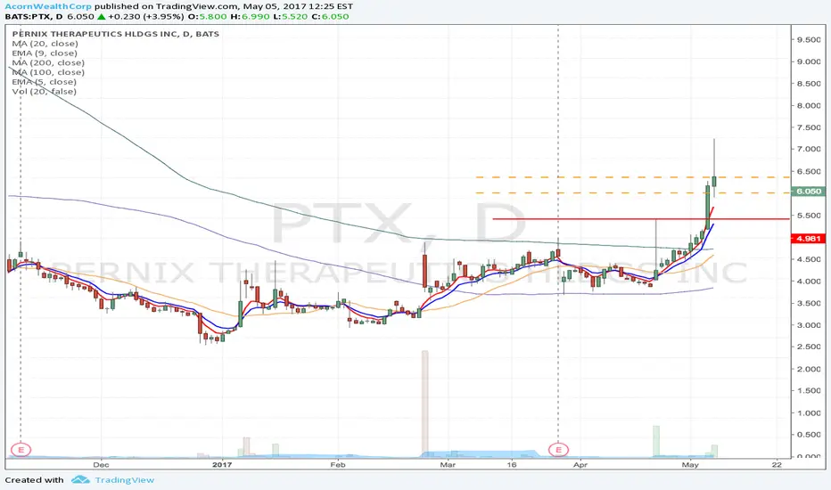Select the MA (100, close) indicator label

(48, 72)
